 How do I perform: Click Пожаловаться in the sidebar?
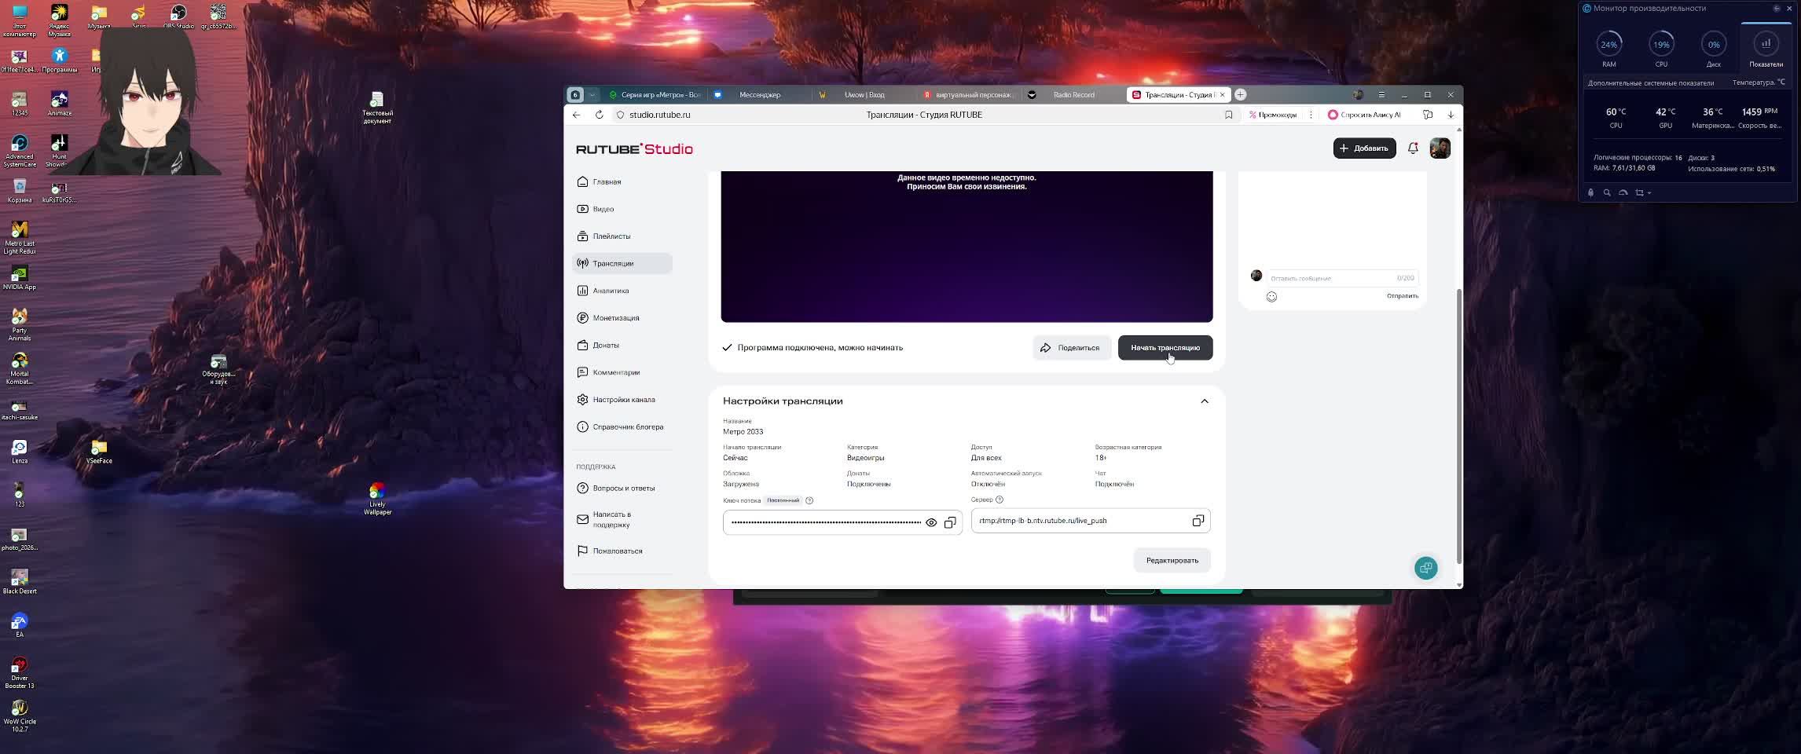tap(622, 551)
